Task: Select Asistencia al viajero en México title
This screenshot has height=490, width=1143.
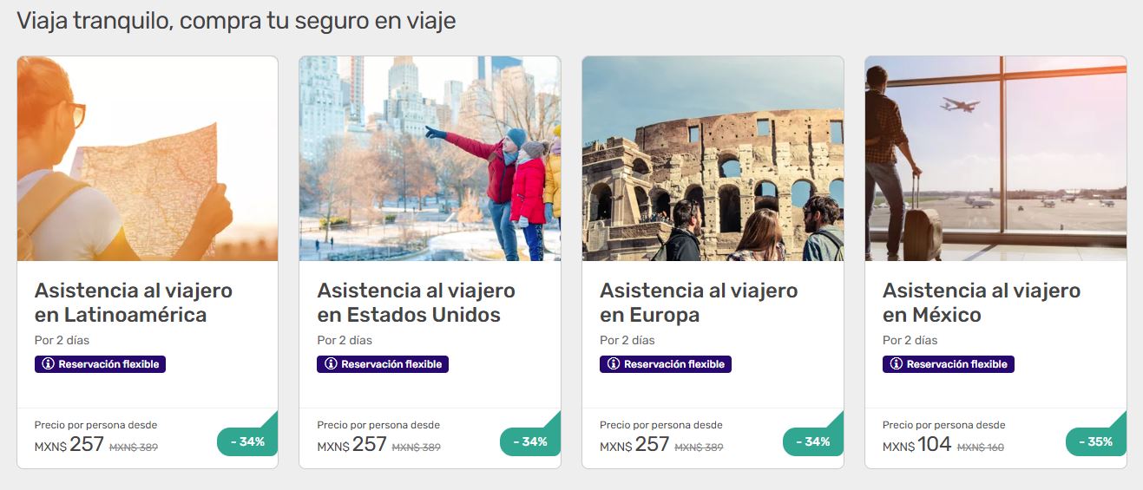Action: [982, 302]
